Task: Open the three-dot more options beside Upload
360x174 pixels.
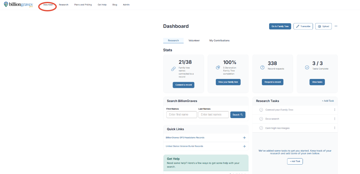Action: (336, 26)
